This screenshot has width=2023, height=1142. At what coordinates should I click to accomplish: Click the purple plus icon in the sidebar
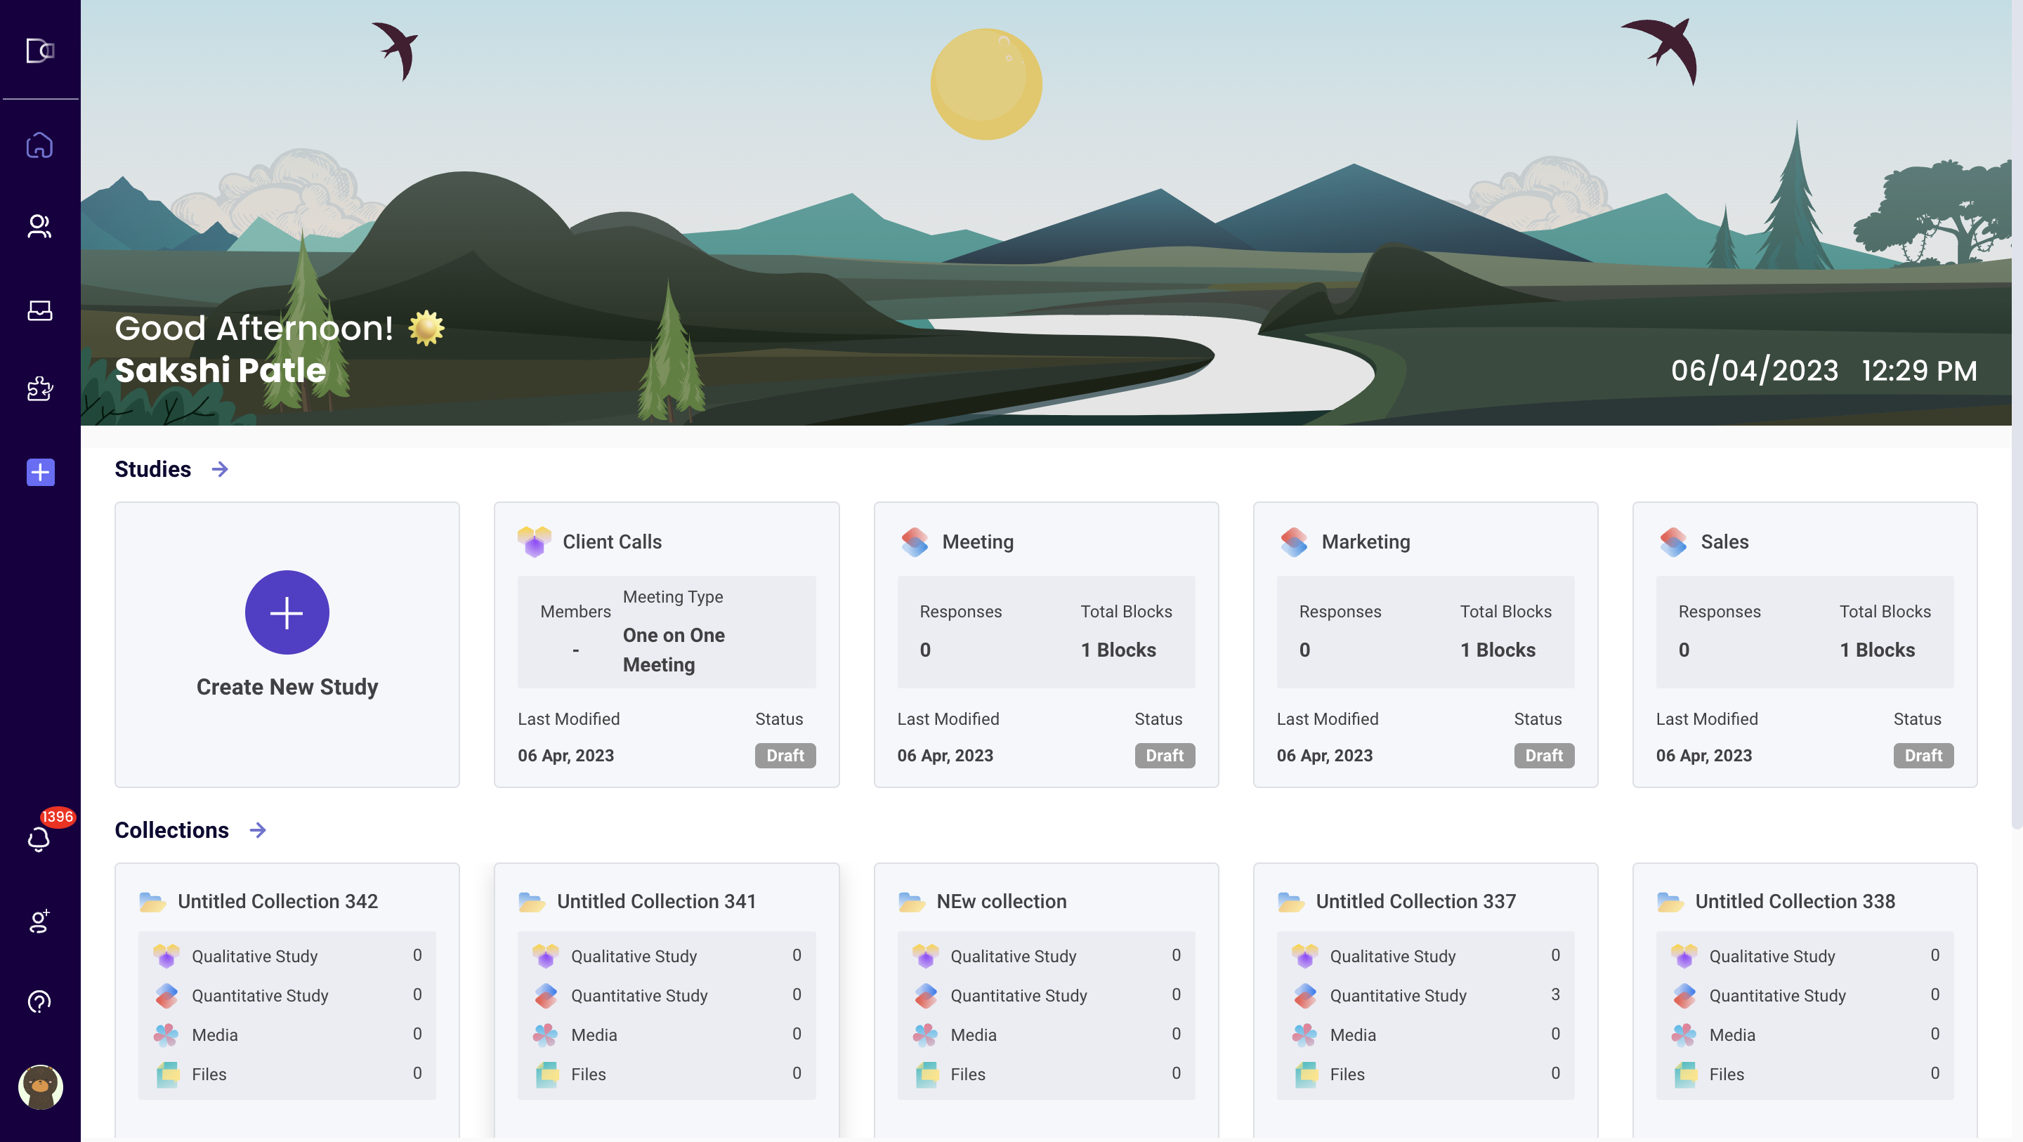point(39,473)
